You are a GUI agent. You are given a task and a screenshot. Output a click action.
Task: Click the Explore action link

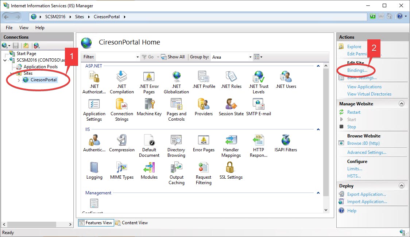(x=354, y=47)
